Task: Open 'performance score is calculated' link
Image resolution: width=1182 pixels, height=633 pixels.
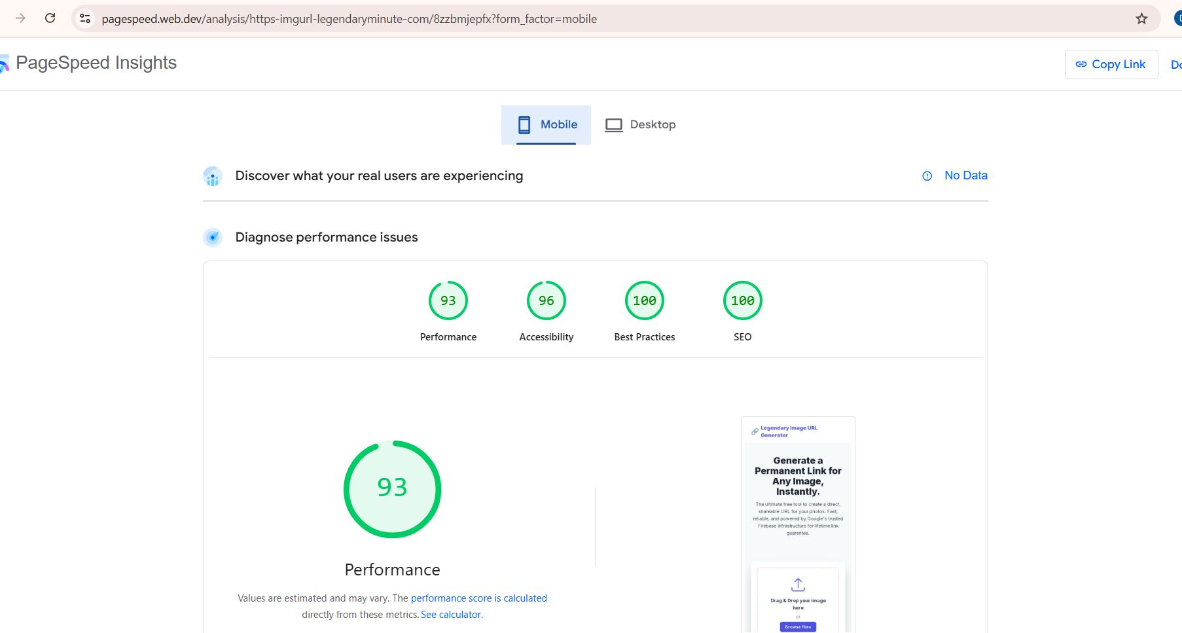Action: tap(479, 598)
